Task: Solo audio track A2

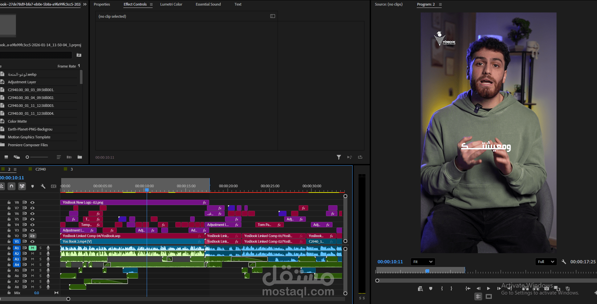Action: (40, 253)
